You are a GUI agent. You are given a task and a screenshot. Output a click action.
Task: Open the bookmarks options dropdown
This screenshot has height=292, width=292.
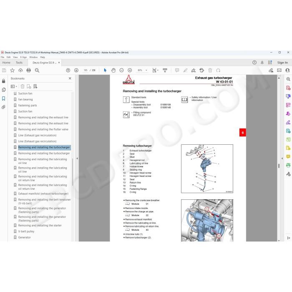point(14,86)
